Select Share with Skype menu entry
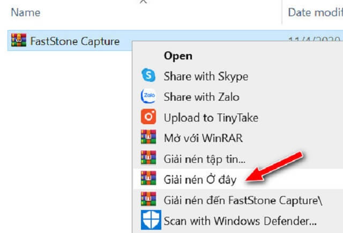 click(206, 76)
